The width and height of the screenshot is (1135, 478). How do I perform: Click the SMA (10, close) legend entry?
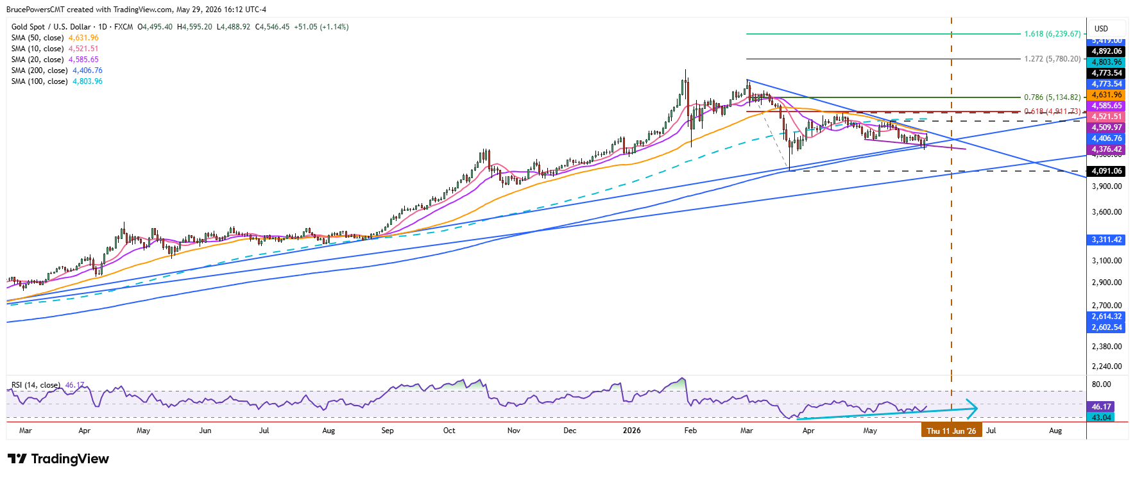click(55, 49)
